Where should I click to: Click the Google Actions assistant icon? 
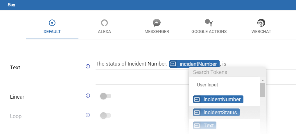[x=209, y=22]
